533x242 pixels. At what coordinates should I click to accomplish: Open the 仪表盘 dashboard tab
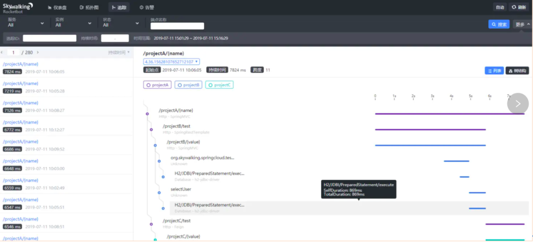[x=57, y=8]
